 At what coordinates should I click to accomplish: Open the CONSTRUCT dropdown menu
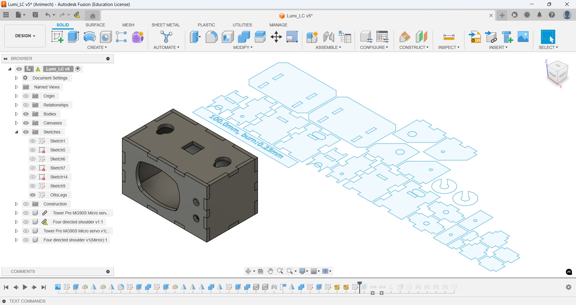pos(414,47)
